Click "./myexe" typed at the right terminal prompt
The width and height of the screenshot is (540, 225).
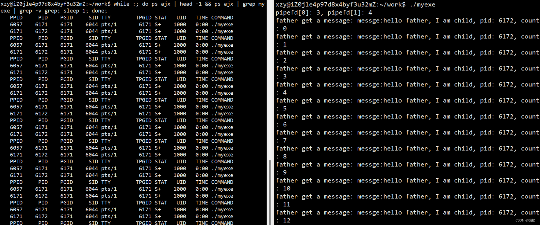(x=422, y=5)
